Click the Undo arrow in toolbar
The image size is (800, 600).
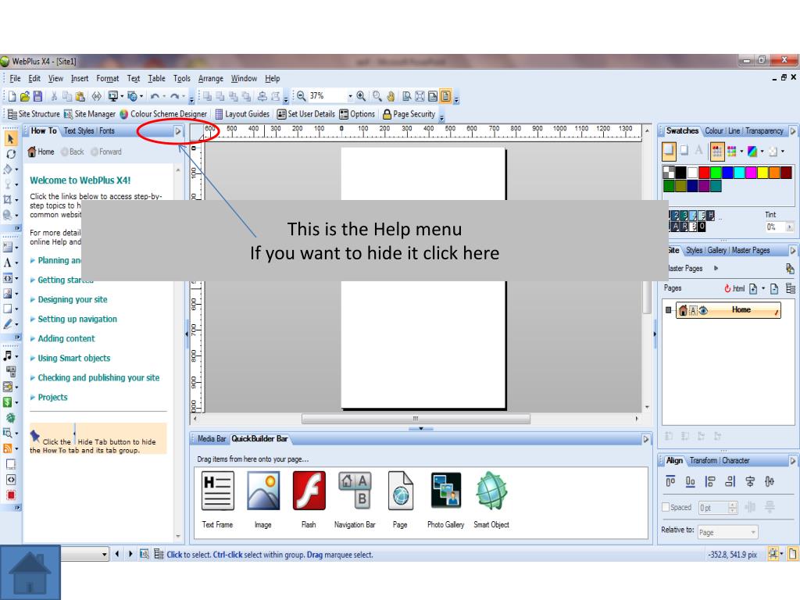[x=155, y=96]
